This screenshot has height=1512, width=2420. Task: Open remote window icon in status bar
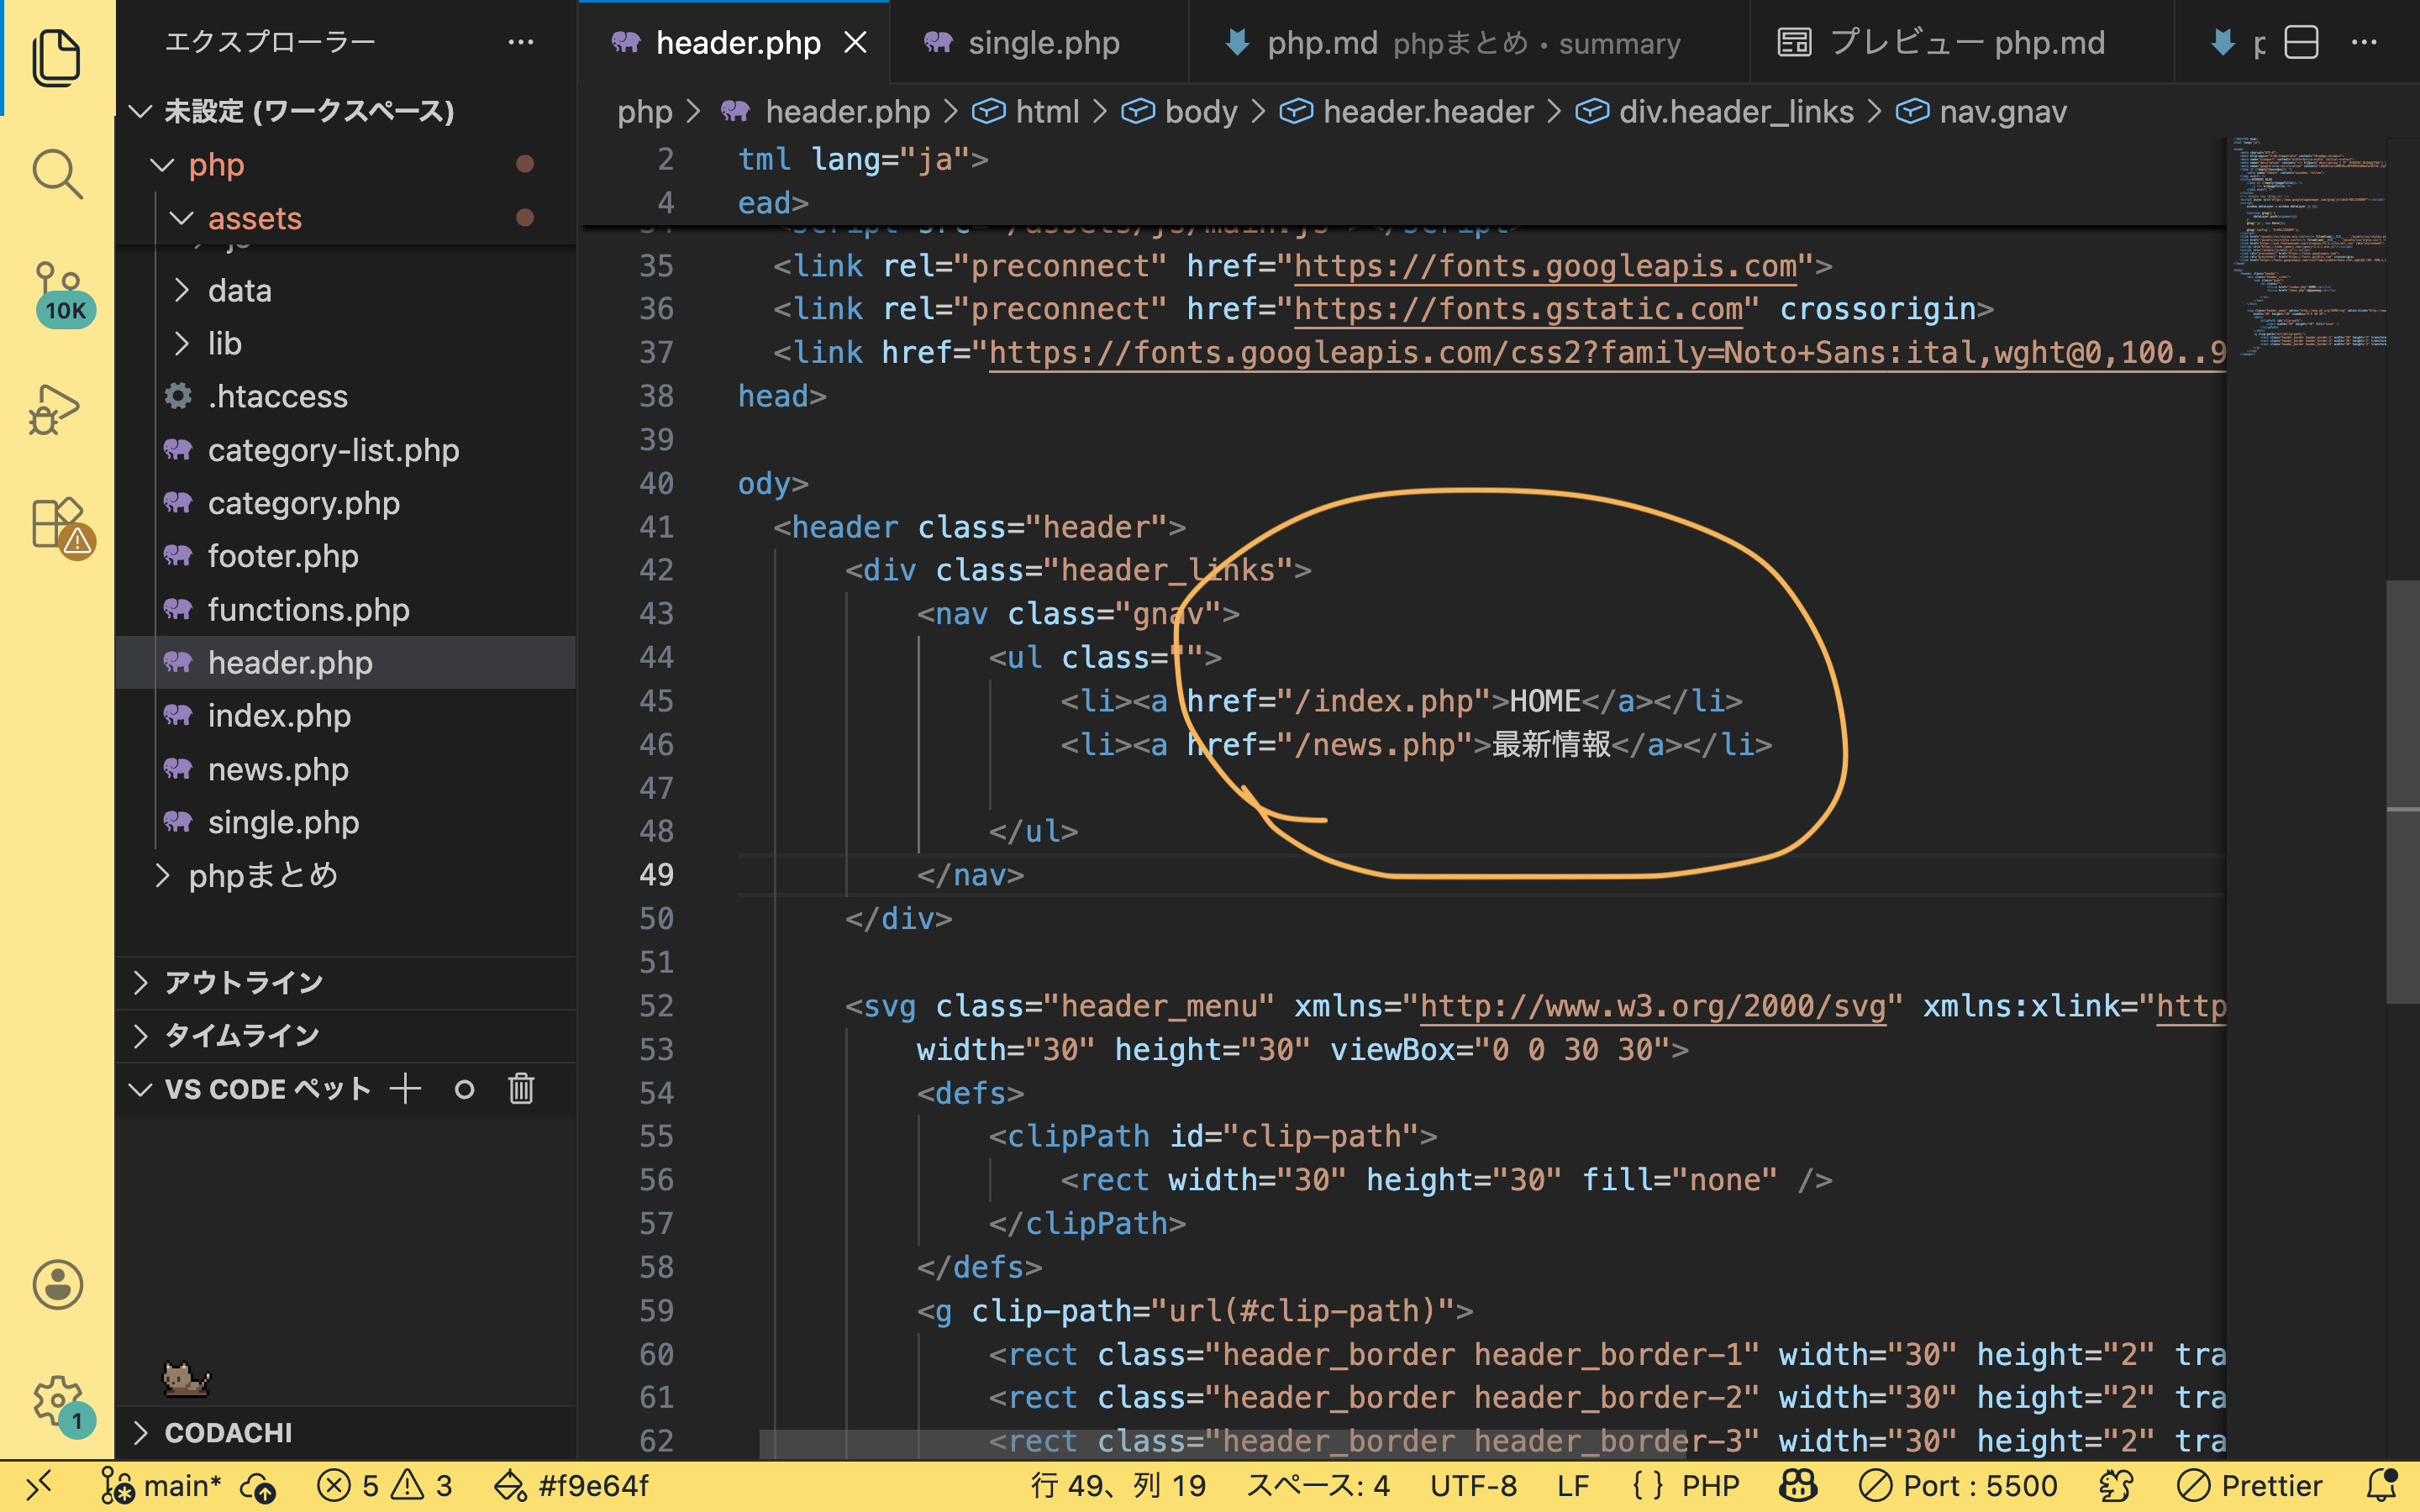pyautogui.click(x=38, y=1486)
